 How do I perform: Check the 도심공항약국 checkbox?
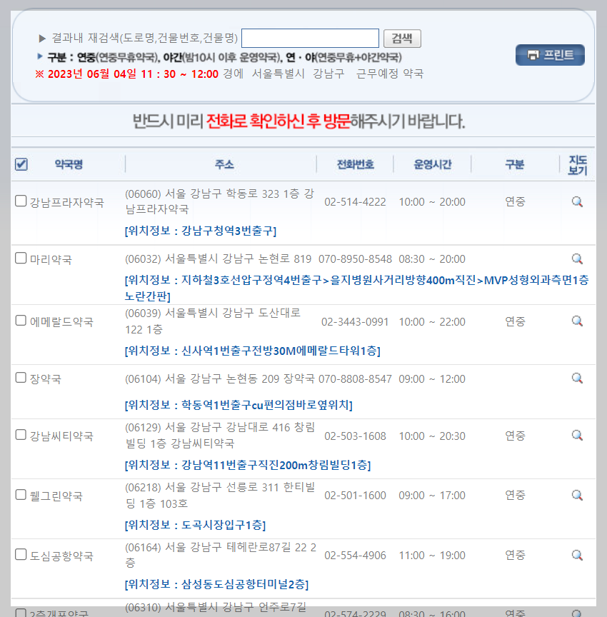[21, 554]
